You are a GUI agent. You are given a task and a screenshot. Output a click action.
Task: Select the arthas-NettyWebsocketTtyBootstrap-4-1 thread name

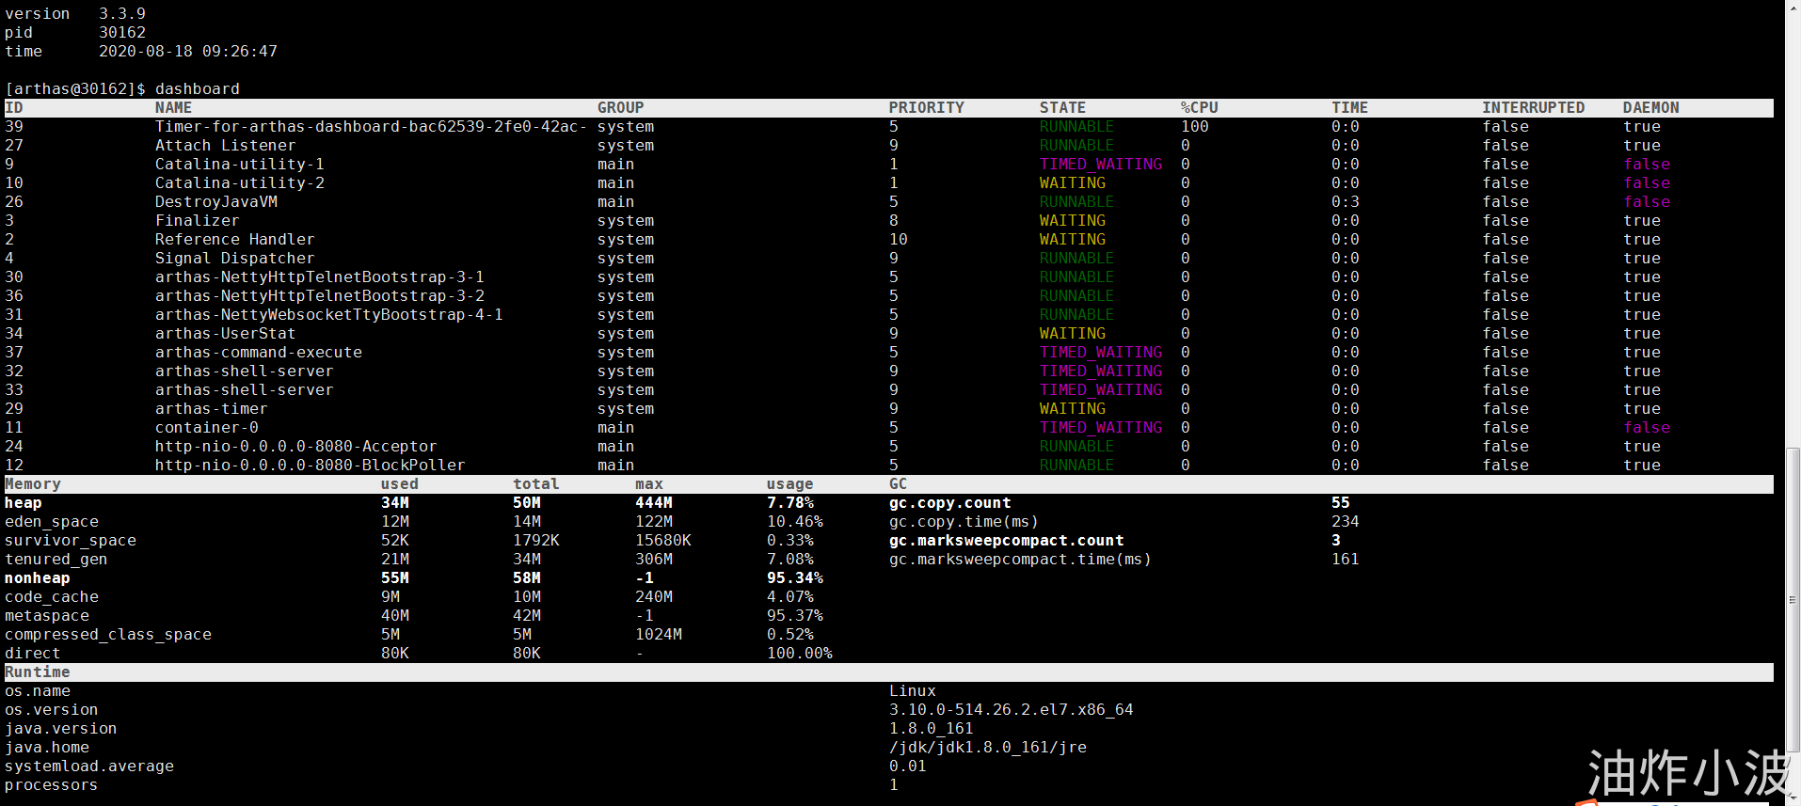tap(329, 315)
